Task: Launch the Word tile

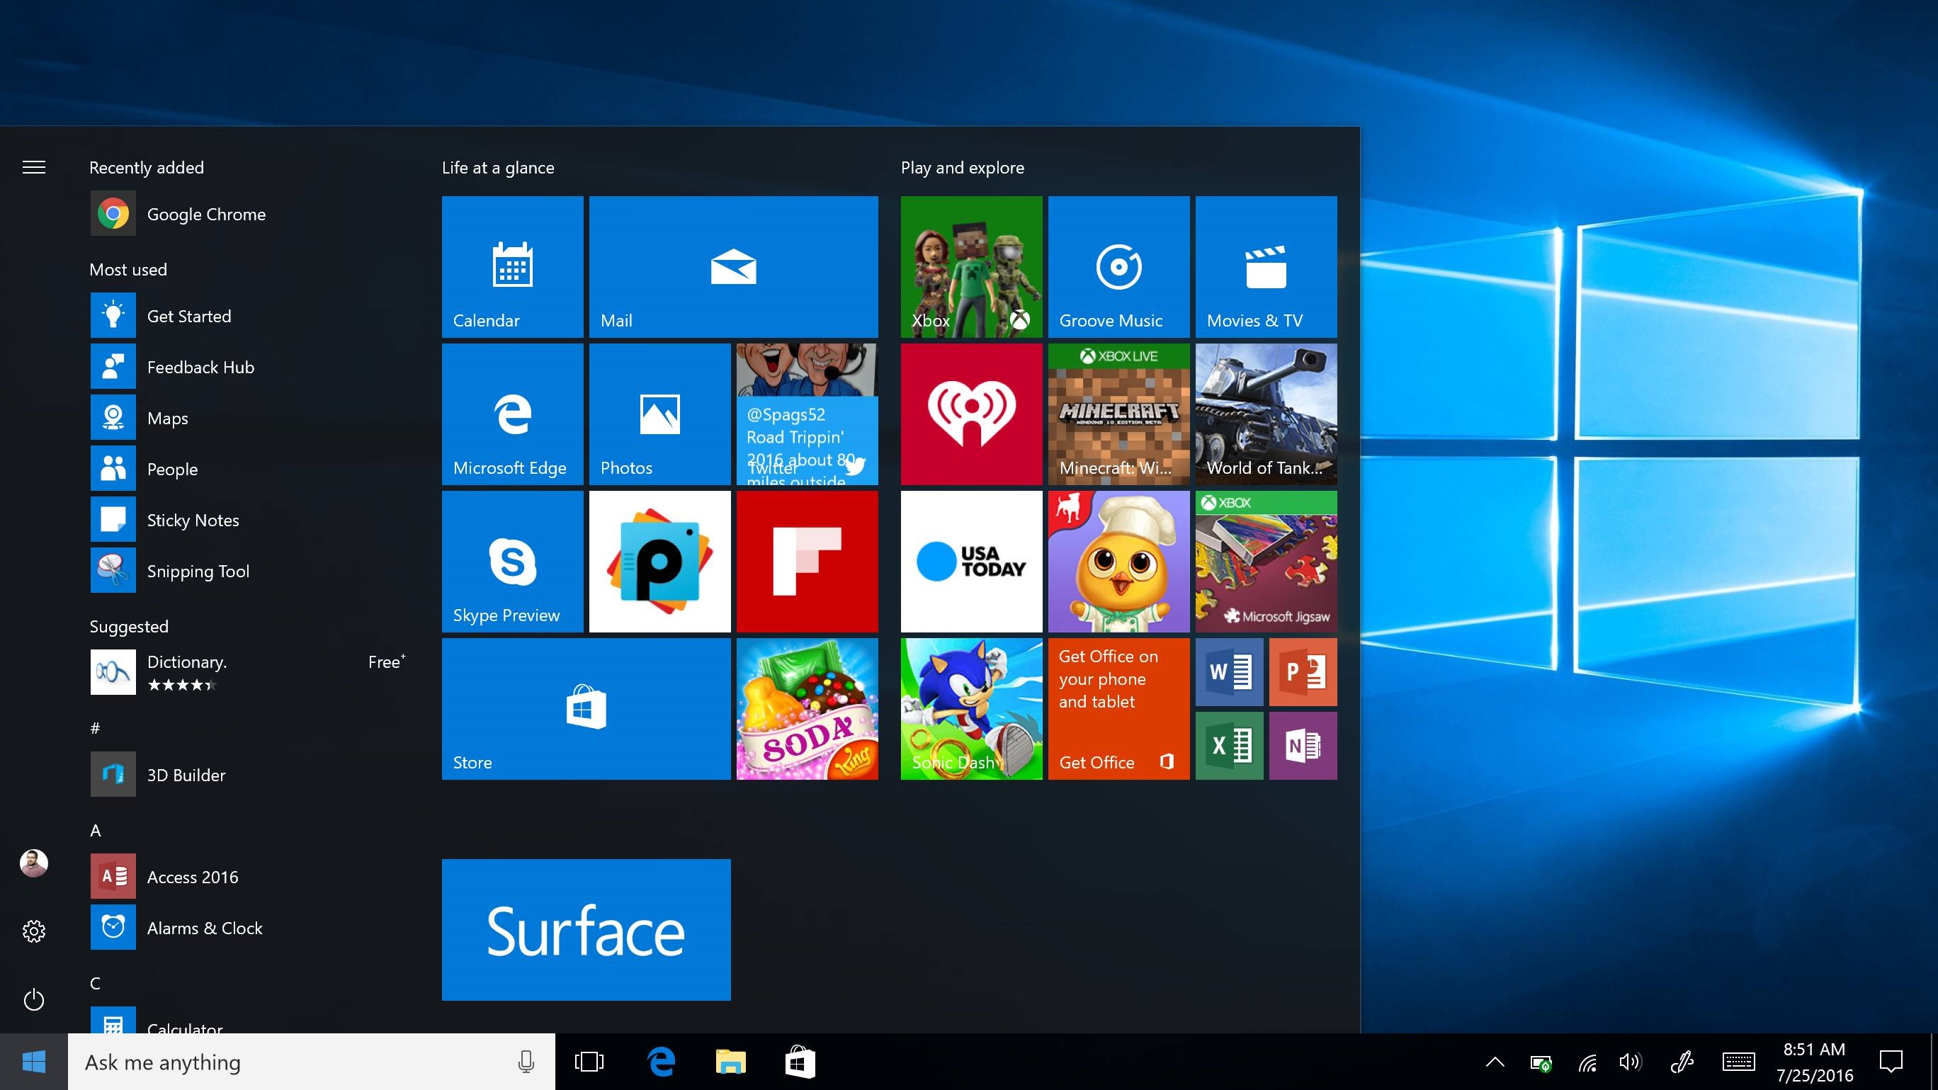Action: click(1228, 671)
